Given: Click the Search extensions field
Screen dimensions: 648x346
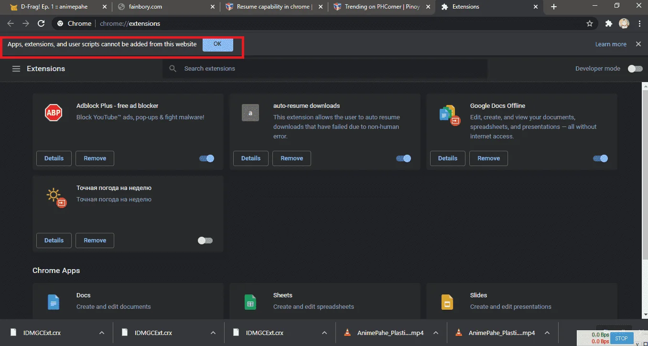Looking at the screenshot, I should [325, 69].
